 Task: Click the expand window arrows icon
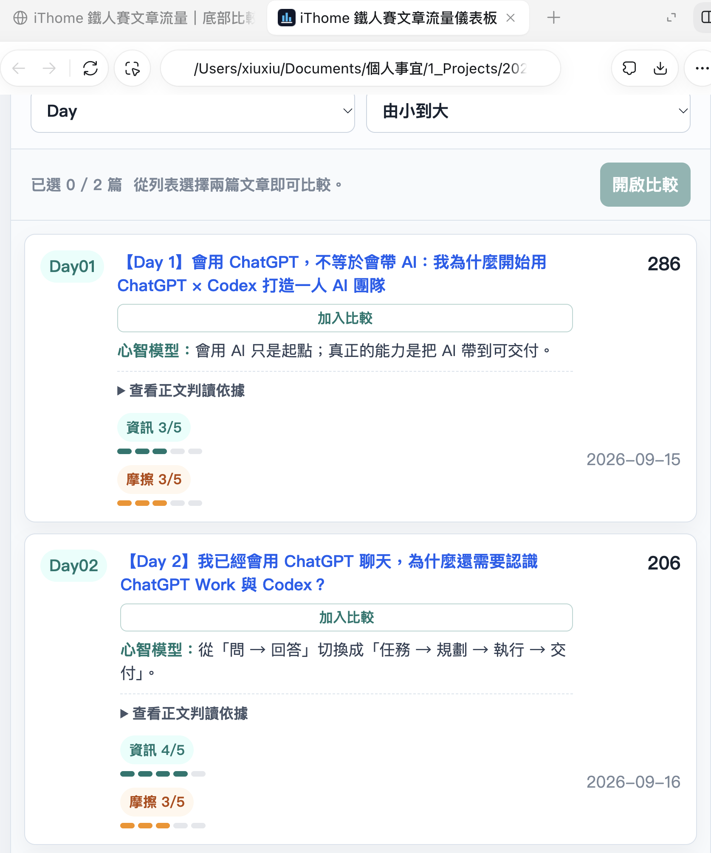pos(671,18)
